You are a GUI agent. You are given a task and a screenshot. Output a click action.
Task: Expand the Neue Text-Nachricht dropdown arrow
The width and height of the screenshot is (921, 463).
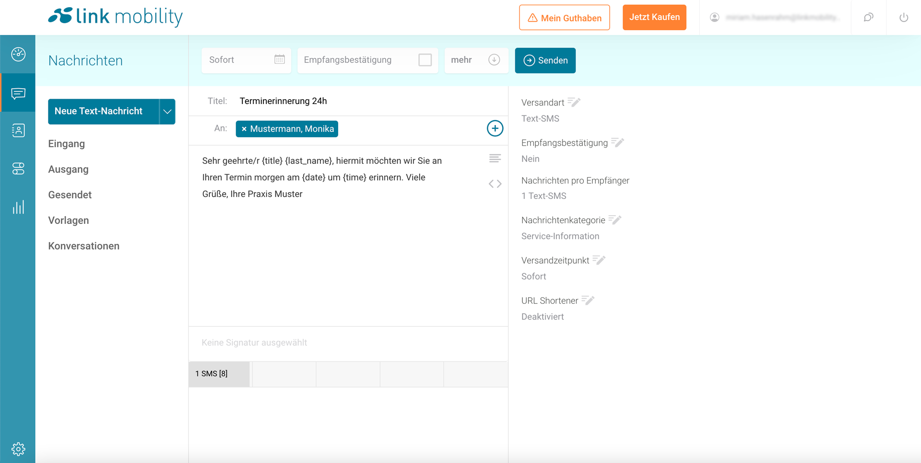click(167, 112)
